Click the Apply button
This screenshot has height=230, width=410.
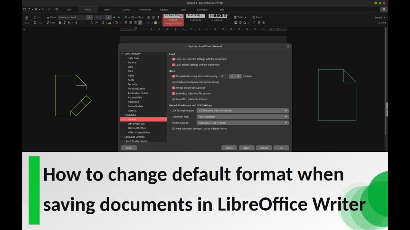click(x=247, y=148)
